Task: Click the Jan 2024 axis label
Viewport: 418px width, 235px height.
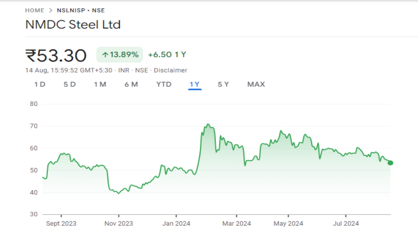Action: point(176,224)
